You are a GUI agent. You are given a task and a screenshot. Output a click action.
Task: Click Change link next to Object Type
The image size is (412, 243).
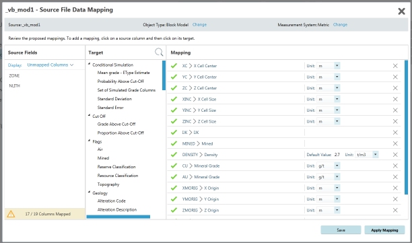(x=199, y=24)
